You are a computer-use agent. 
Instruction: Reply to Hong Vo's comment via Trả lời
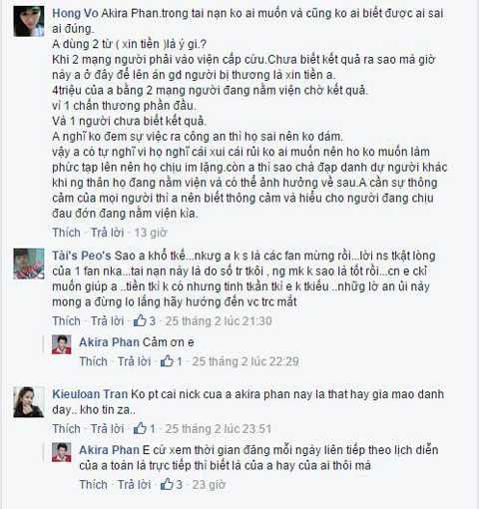tap(108, 233)
